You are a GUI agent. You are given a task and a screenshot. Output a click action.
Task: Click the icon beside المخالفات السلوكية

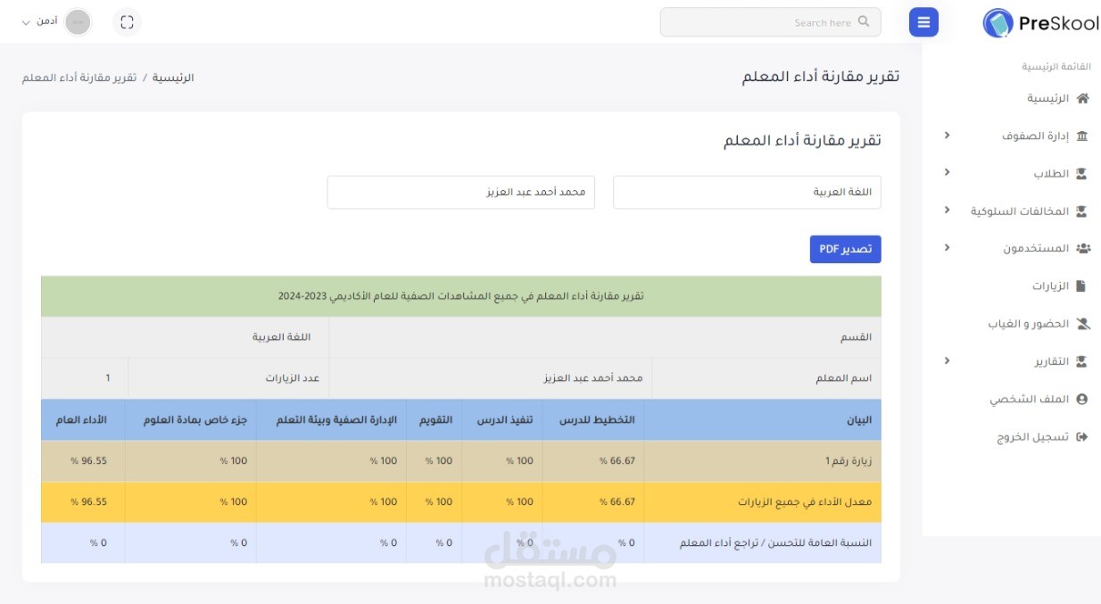[x=1082, y=211]
